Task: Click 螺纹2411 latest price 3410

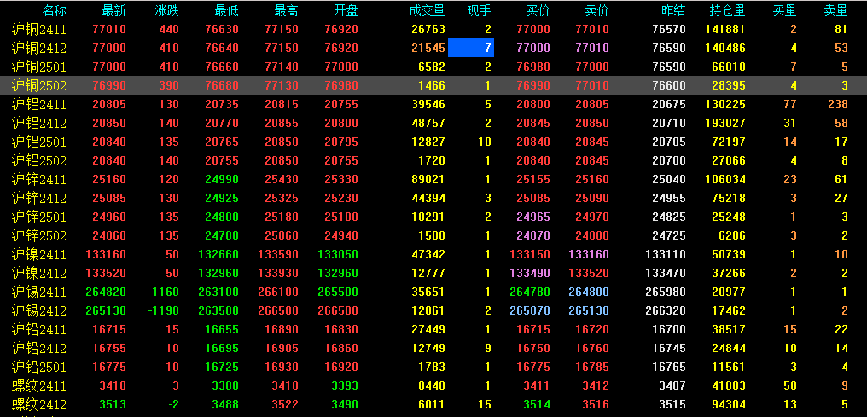Action: click(x=113, y=385)
